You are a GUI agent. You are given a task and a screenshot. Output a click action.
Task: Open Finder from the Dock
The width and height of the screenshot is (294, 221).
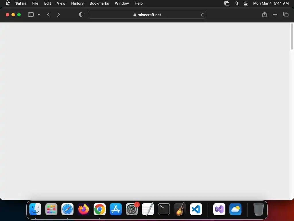click(35, 209)
